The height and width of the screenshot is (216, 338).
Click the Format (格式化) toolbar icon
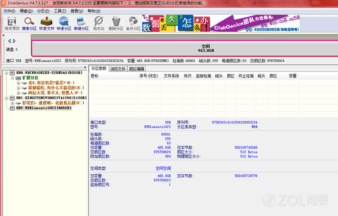pos(99,24)
